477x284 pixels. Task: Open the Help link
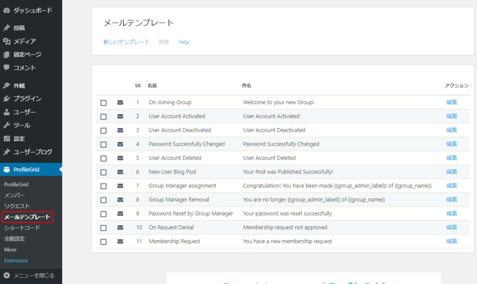click(x=184, y=42)
